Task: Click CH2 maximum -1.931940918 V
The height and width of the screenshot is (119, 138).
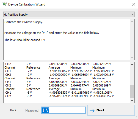Action: click(x=103, y=75)
